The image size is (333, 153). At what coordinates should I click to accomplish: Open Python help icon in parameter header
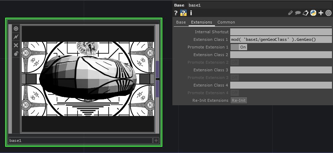(x=183, y=13)
